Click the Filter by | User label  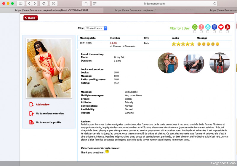pos(180,28)
